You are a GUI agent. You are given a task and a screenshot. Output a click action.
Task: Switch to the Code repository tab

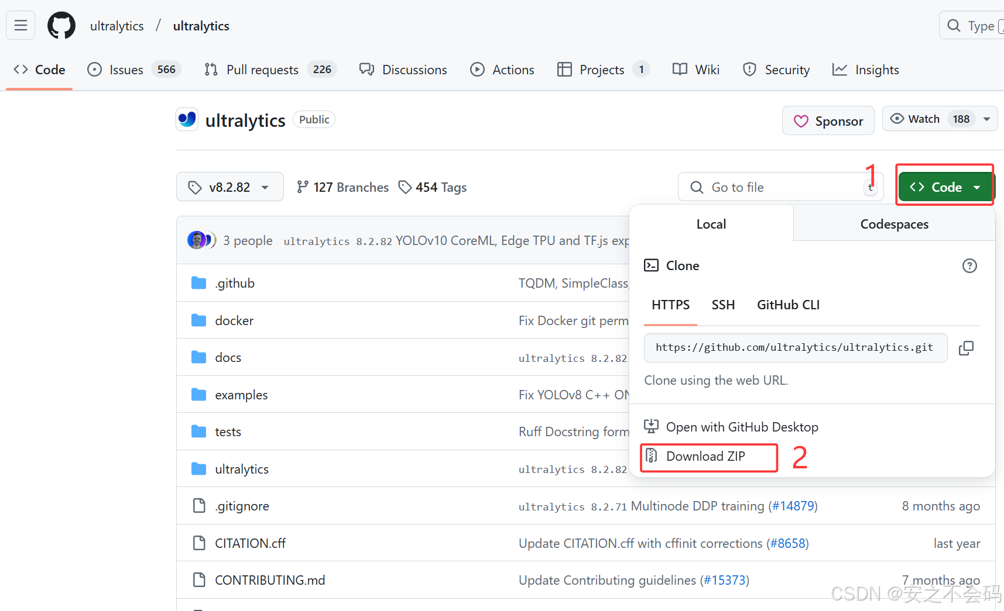[x=39, y=70]
